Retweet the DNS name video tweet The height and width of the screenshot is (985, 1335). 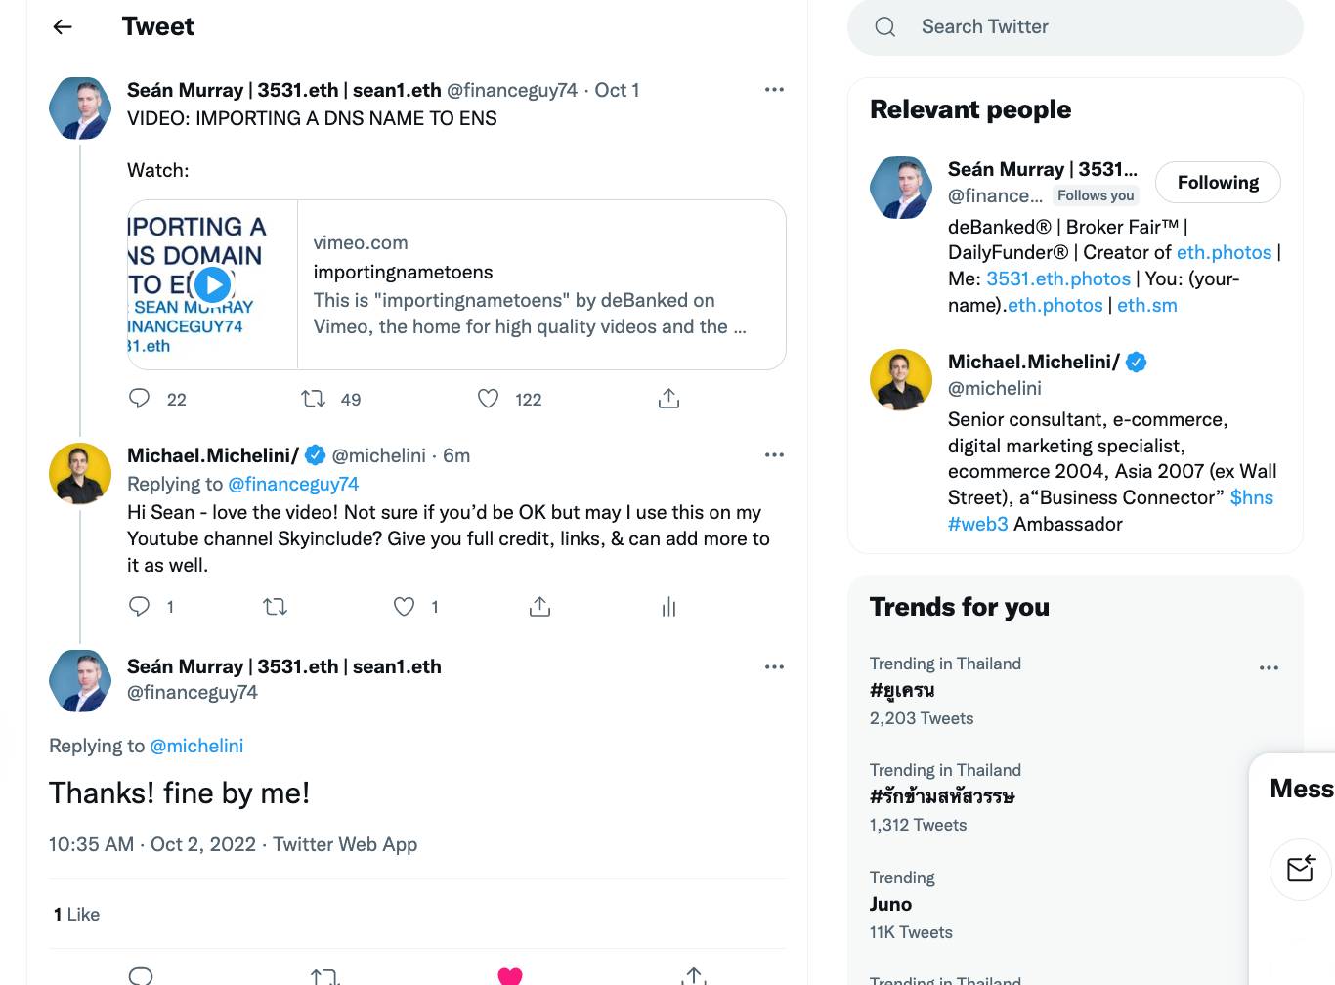314,399
